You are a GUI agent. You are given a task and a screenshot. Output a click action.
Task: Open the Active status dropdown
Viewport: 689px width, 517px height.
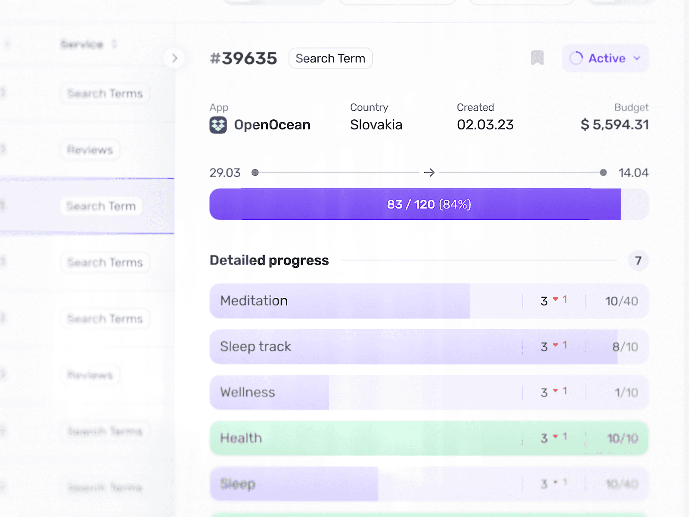click(605, 58)
